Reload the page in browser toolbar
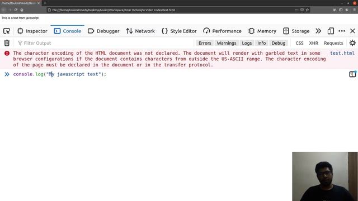This screenshot has height=201, width=358. click(16, 10)
